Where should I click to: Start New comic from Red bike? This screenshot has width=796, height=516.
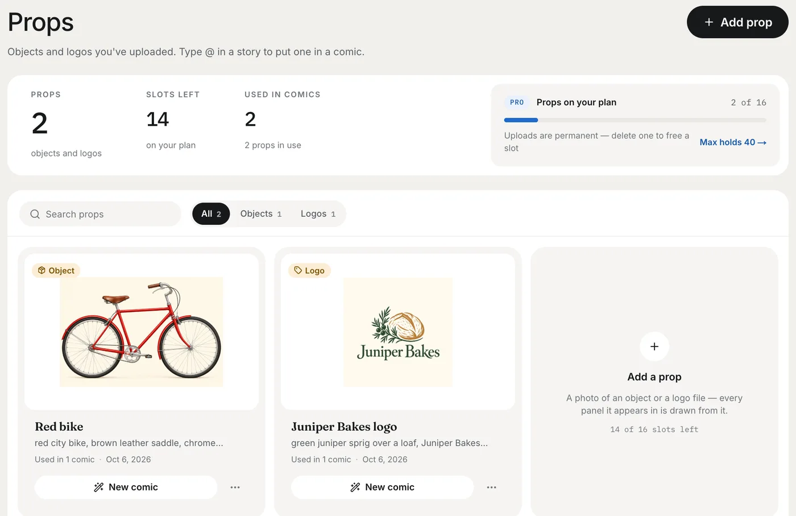tap(126, 487)
